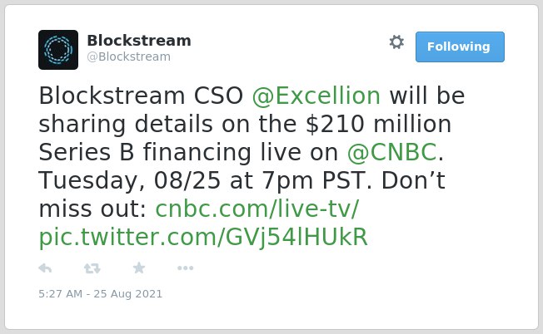Click the "miss out:" text
543x334 pixels.
coord(92,209)
